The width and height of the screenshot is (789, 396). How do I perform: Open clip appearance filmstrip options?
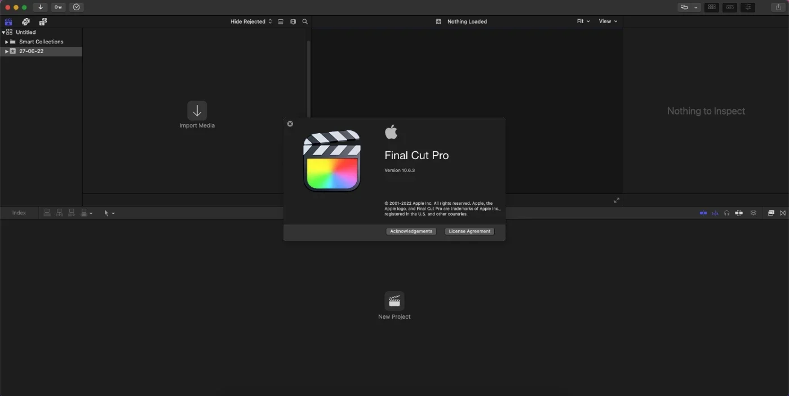293,21
